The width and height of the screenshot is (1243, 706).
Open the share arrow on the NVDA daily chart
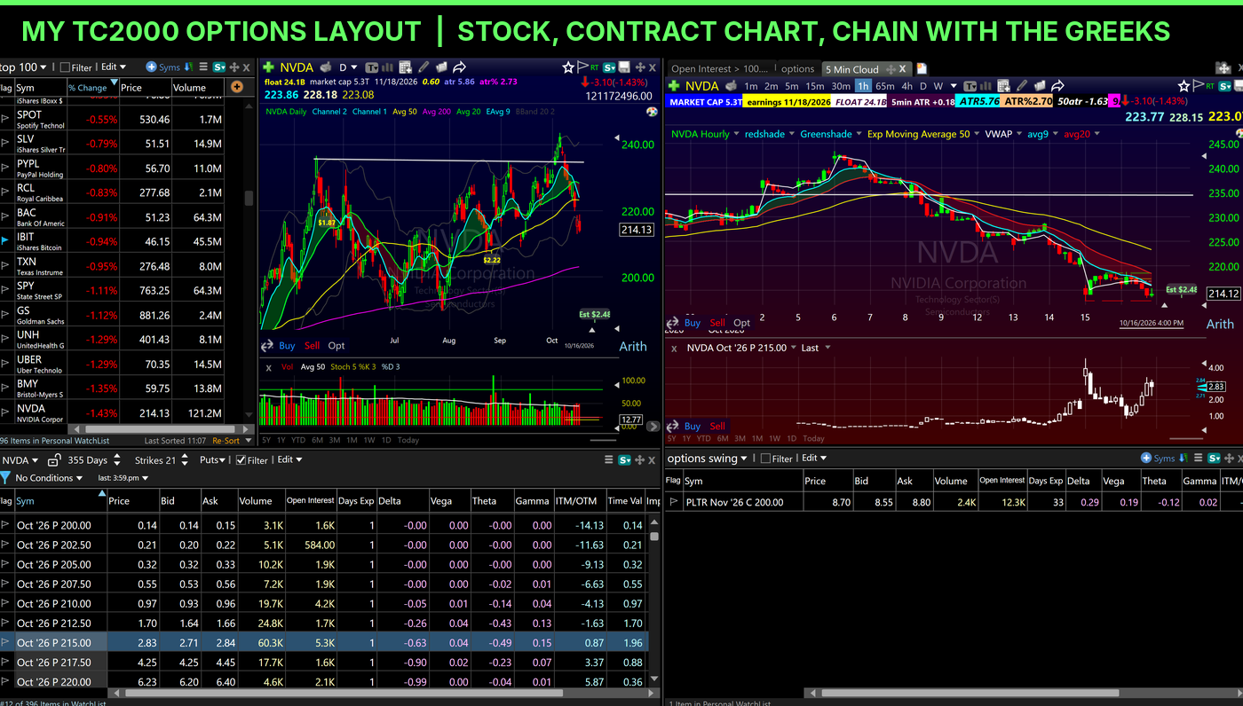click(459, 67)
